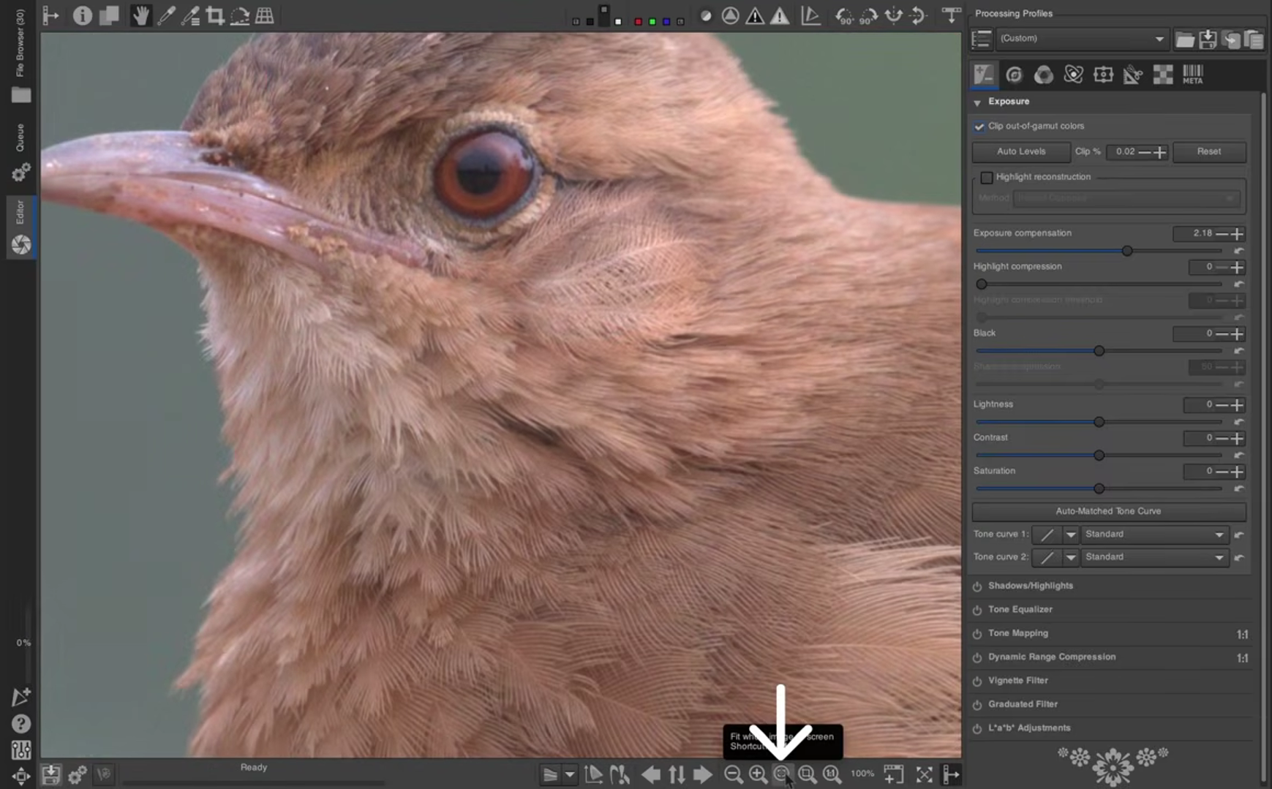Switch to the Color tab
The height and width of the screenshot is (789, 1272).
pyautogui.click(x=1043, y=74)
